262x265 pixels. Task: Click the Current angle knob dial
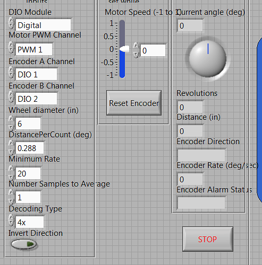tap(208, 58)
